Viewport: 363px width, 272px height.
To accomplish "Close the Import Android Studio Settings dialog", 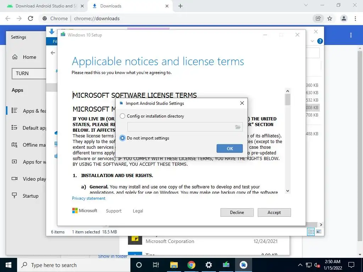I will (x=242, y=103).
